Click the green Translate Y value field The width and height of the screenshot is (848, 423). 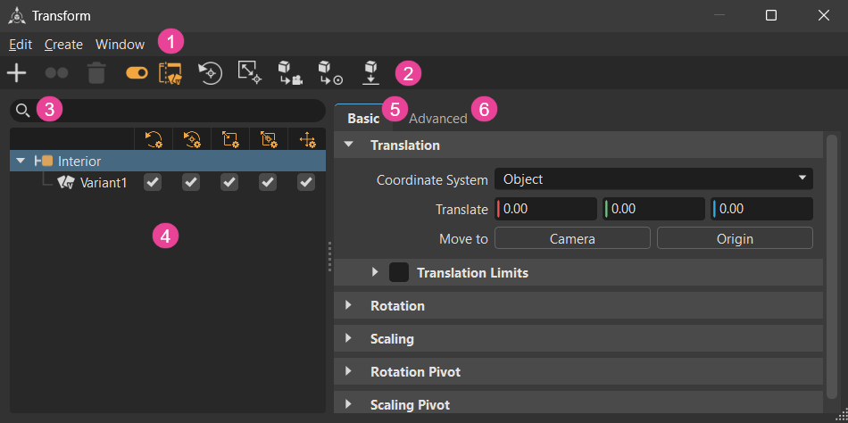[x=653, y=209]
